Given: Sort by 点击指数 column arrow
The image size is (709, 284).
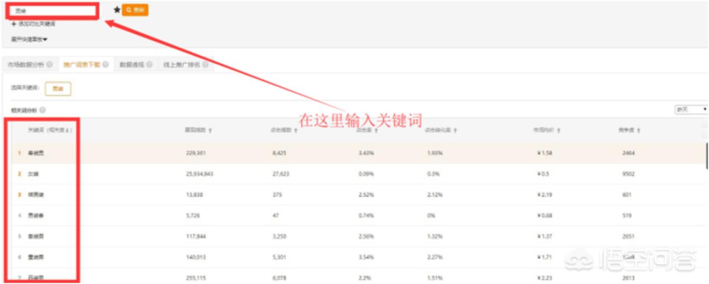Looking at the screenshot, I should click(x=296, y=130).
